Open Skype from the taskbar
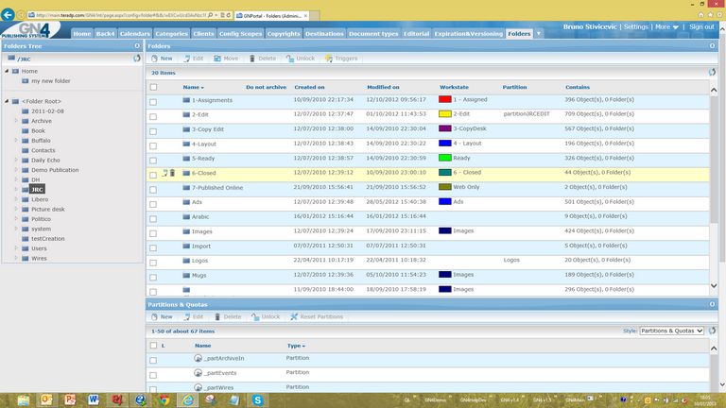This screenshot has width=726, height=408. (257, 399)
